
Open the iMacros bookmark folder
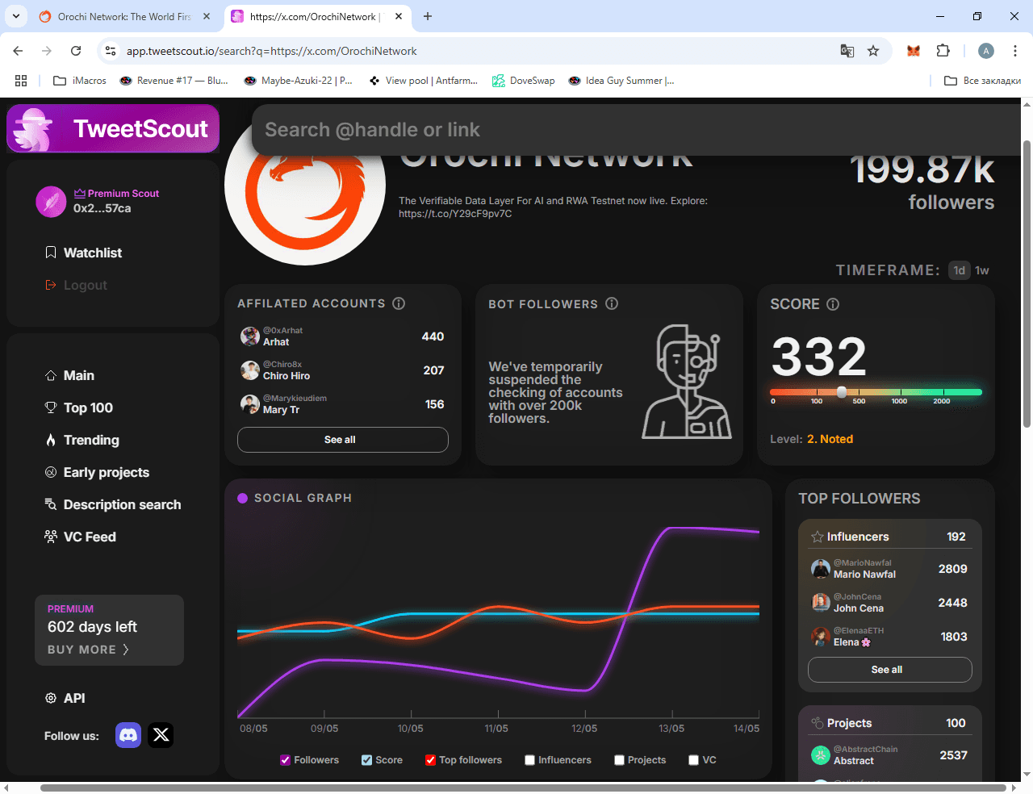pyautogui.click(x=80, y=81)
